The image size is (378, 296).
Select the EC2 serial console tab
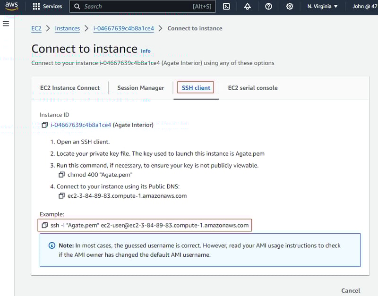click(x=253, y=88)
